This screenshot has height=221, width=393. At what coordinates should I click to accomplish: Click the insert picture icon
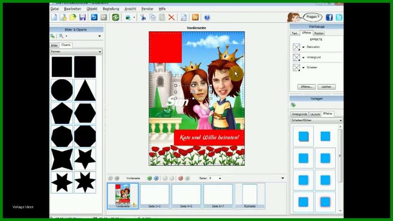[x=128, y=18]
